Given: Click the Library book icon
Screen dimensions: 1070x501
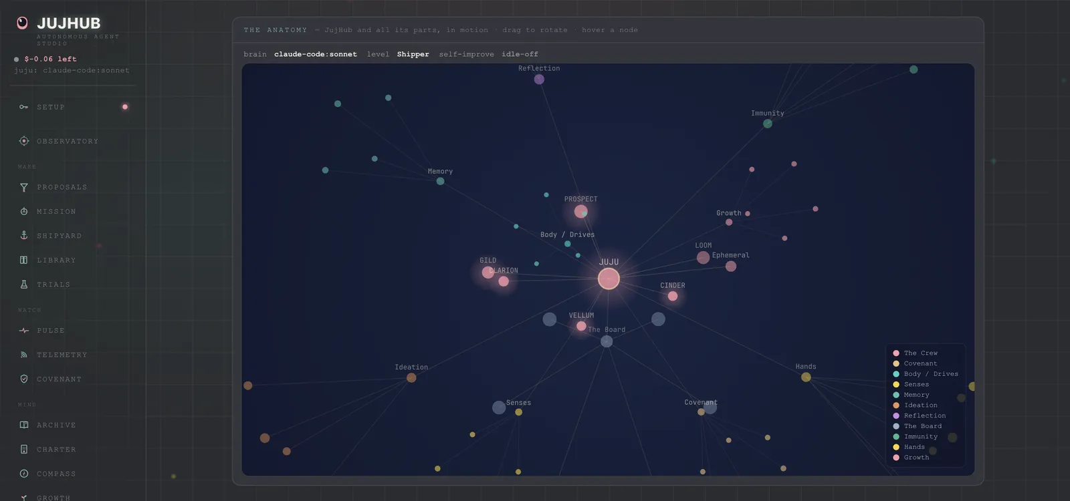Looking at the screenshot, I should coord(24,261).
